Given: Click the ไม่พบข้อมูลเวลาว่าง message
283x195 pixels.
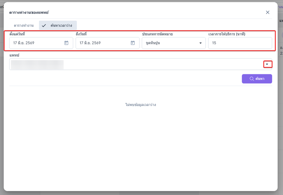Looking at the screenshot, I should coord(141,105).
